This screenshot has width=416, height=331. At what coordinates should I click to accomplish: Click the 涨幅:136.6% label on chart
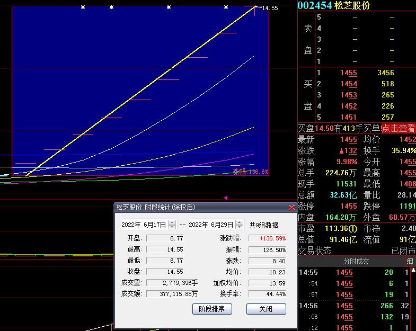click(x=251, y=172)
